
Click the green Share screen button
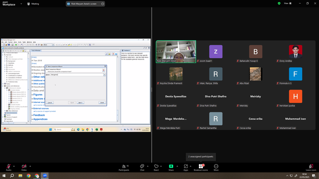[171, 168]
